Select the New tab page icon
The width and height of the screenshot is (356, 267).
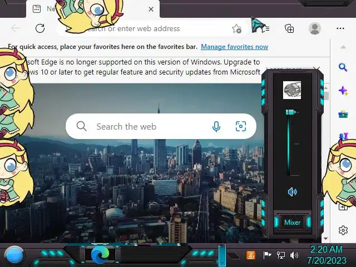(37, 9)
